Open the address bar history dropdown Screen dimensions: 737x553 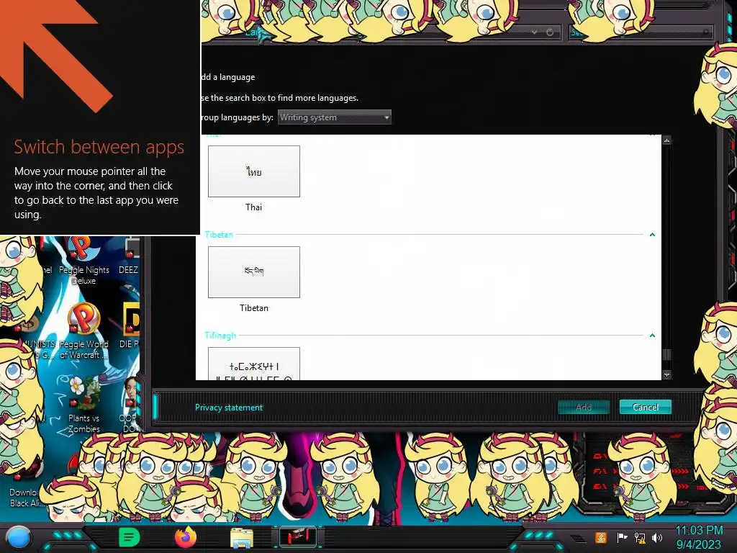coord(535,32)
